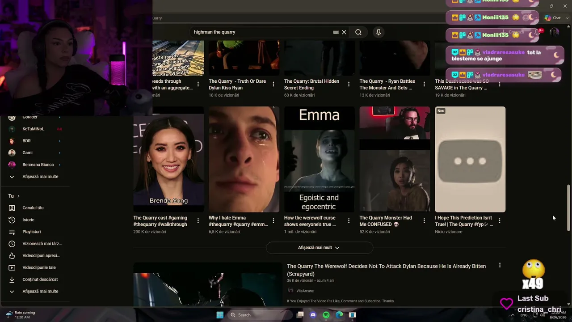Open Microsoft Edge from the taskbar
572x322 pixels.
click(339, 315)
